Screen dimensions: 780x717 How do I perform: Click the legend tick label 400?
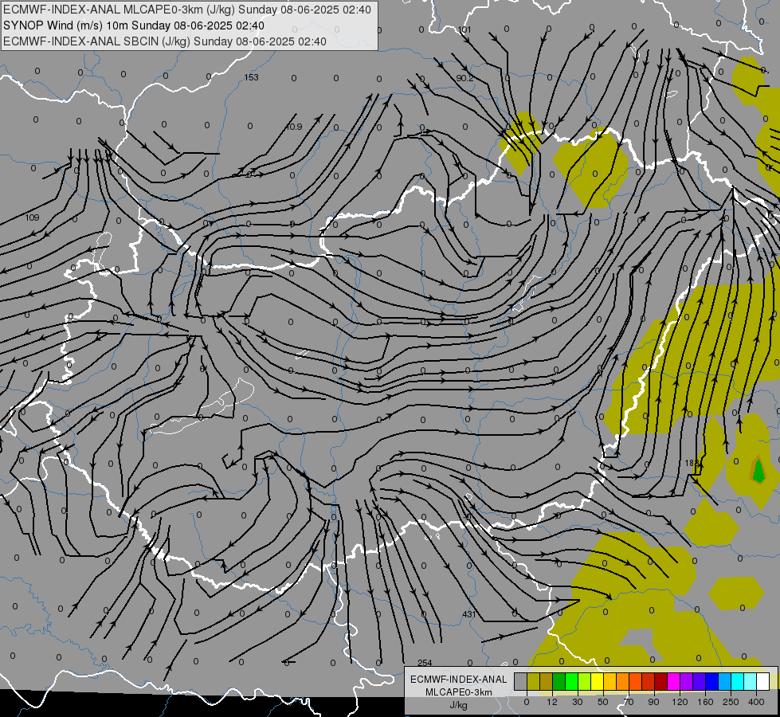[x=756, y=702]
